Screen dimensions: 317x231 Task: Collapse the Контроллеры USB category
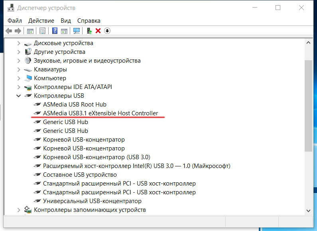click(19, 96)
